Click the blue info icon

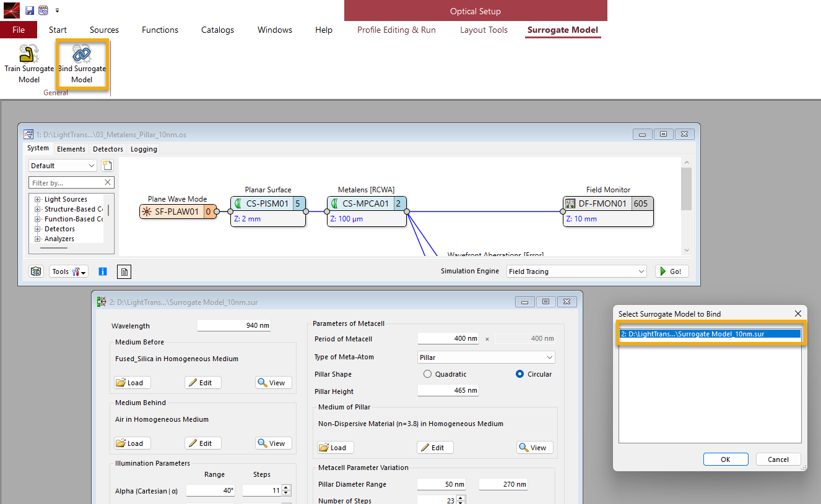[103, 271]
